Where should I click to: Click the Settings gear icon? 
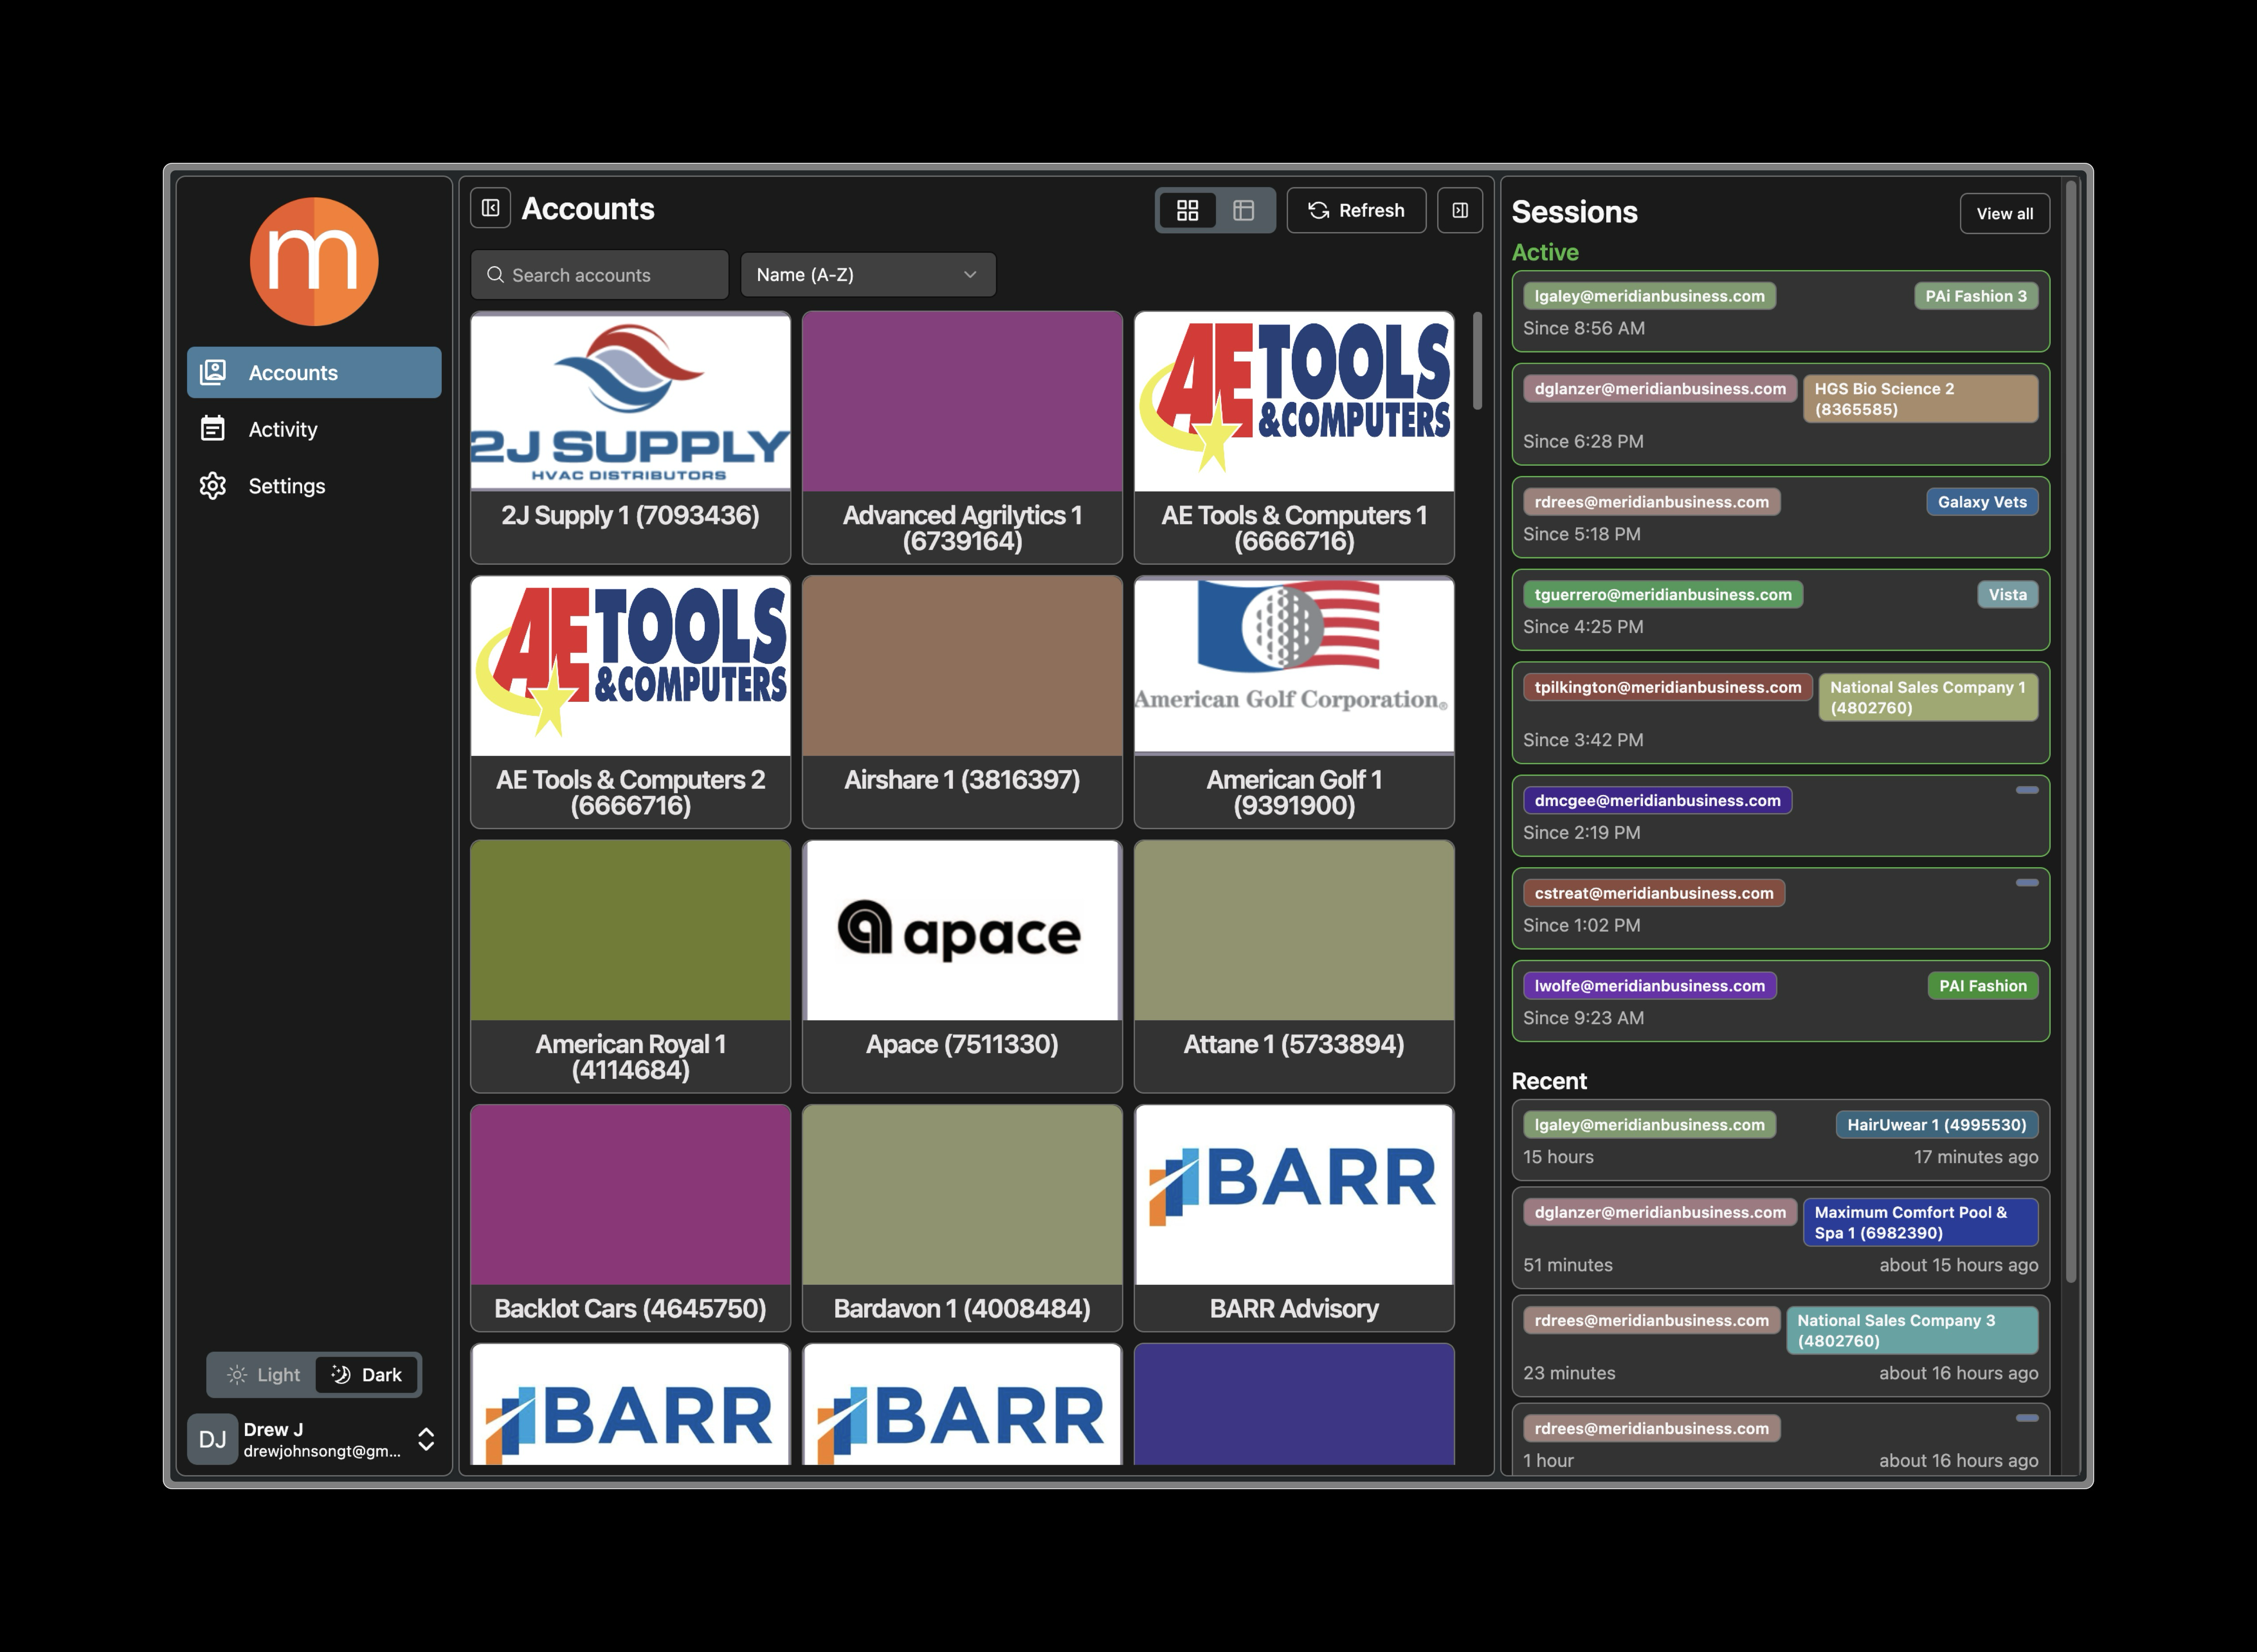click(x=212, y=486)
